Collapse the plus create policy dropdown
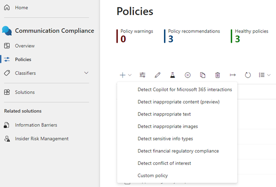Image resolution: width=276 pixels, height=187 pixels. pos(125,75)
